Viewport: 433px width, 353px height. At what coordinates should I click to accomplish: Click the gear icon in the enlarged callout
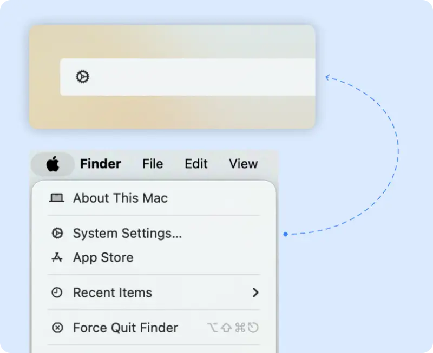click(82, 77)
